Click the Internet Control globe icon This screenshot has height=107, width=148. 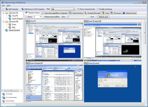124,13
